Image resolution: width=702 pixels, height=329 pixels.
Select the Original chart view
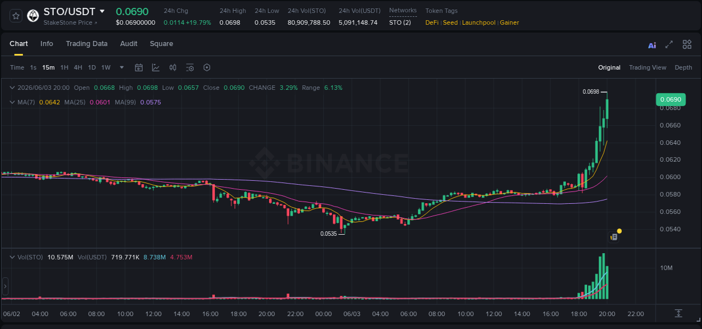[609, 67]
